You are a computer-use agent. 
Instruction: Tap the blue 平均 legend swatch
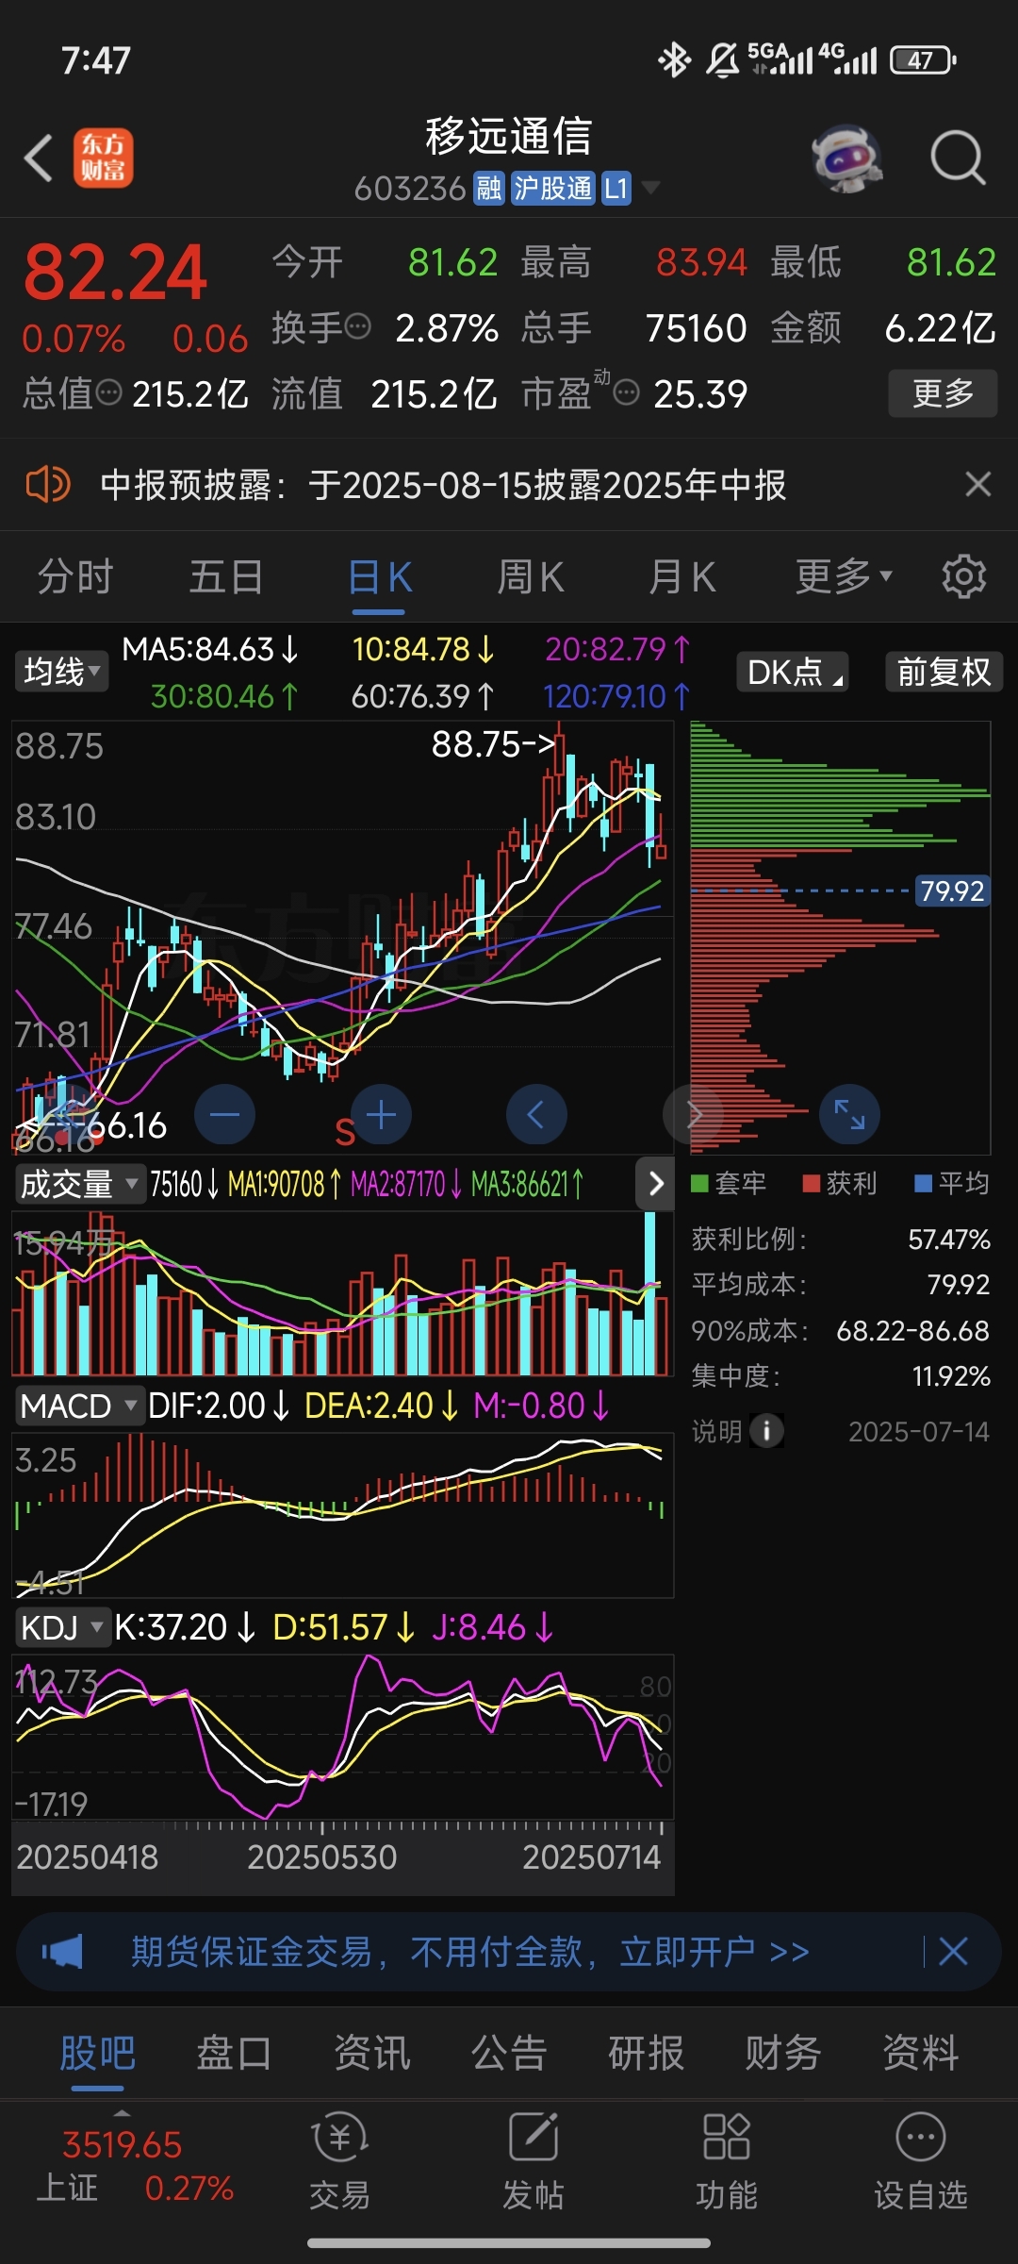(923, 1183)
